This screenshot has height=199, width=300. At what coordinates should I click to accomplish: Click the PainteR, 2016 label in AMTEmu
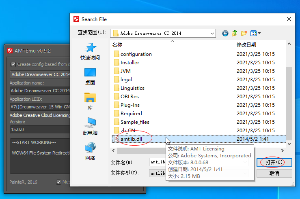(23, 182)
